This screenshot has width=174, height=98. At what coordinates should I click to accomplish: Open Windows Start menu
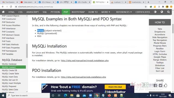3,96
